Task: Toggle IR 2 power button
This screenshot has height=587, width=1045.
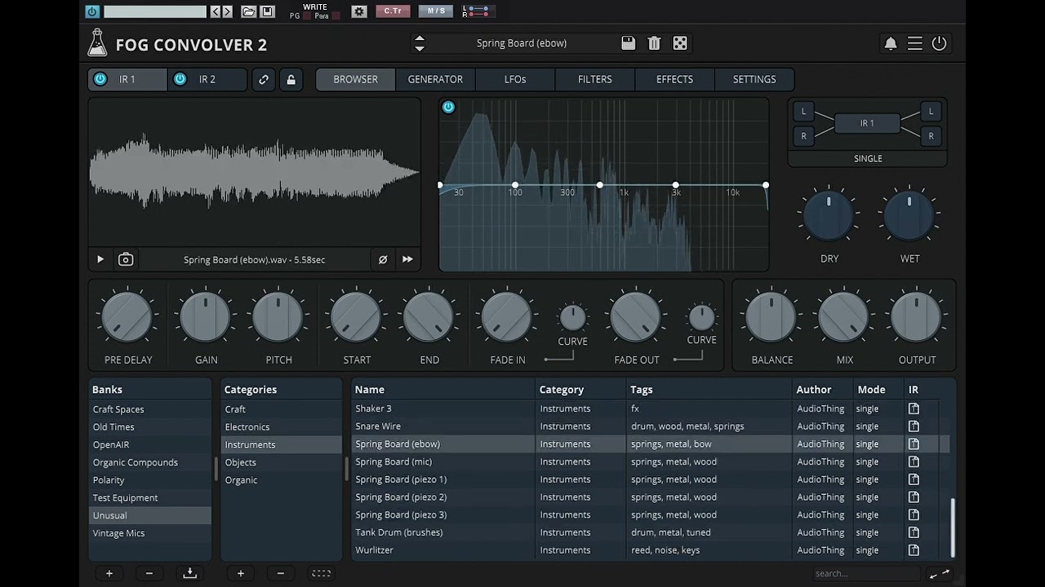Action: (x=180, y=79)
